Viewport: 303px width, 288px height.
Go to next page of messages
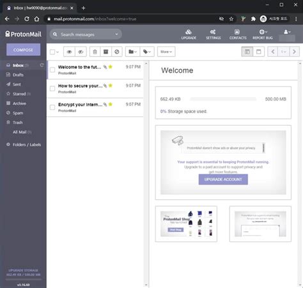(x=294, y=52)
